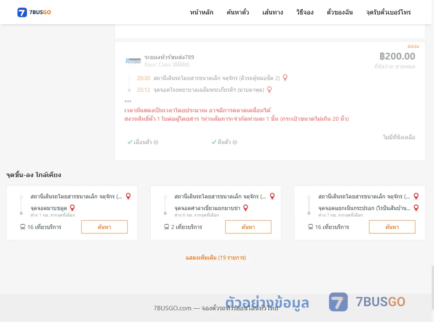The height and width of the screenshot is (322, 434).
Task: Go to หน้าหลัก menu item
Action: coord(201,12)
